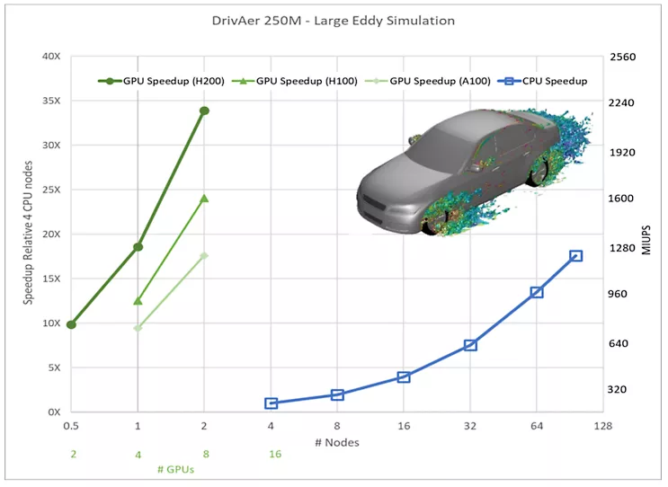Click the topmost CPU Speedup data point
Screen dimensions: 668x487
576,256
